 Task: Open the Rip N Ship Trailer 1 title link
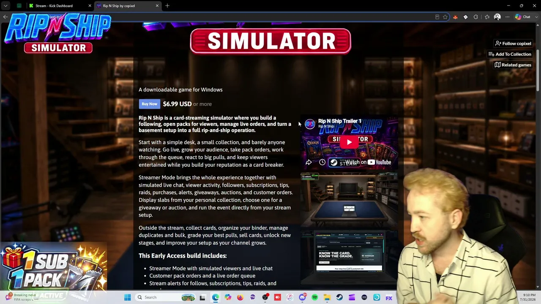click(340, 121)
